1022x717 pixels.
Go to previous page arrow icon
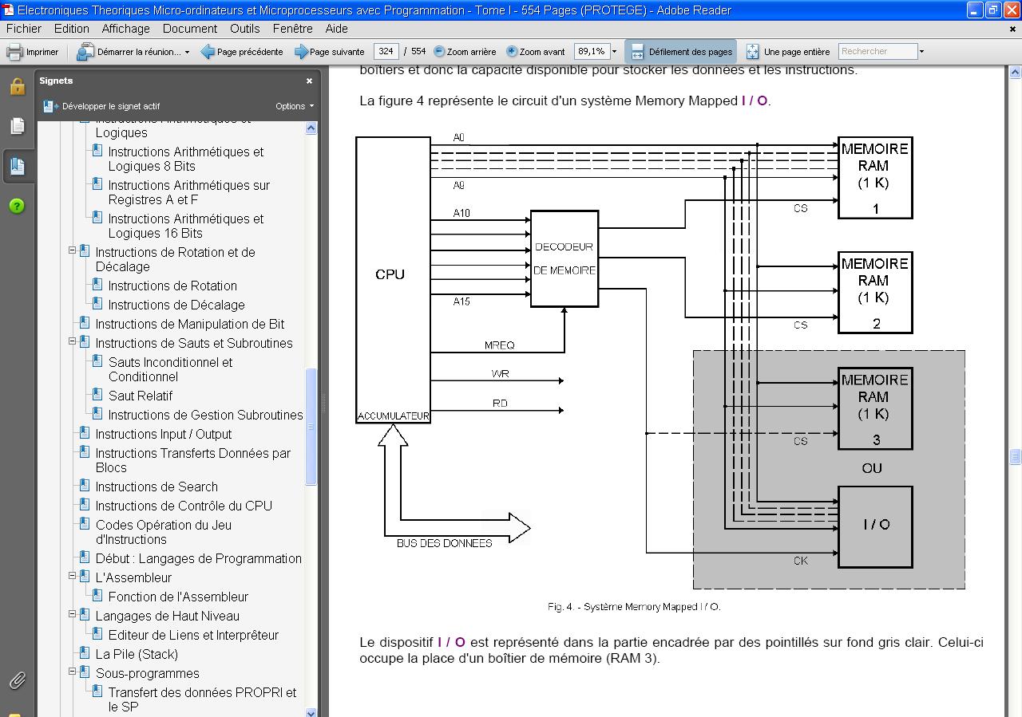(208, 52)
